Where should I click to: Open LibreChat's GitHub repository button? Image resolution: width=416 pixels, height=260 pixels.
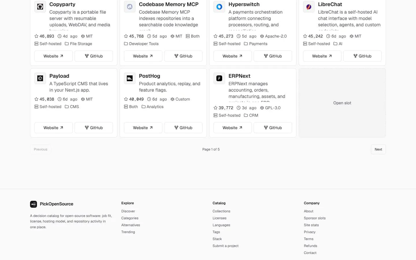pyautogui.click(x=362, y=56)
